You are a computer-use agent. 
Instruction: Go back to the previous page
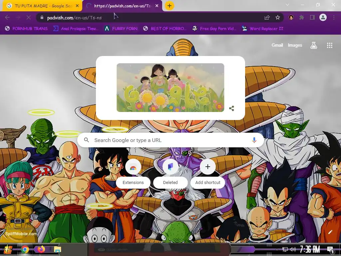pos(7,17)
